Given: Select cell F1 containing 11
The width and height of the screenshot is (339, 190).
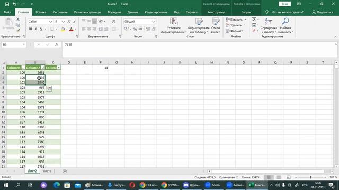Looking at the screenshot, I should pos(101,68).
